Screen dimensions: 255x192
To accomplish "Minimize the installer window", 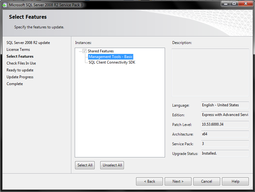I will (225, 3).
